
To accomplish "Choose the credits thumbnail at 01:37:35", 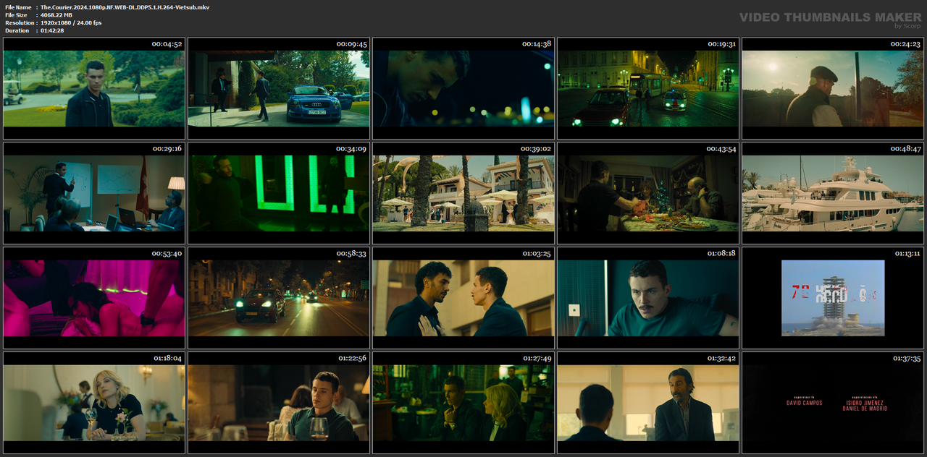I will [833, 403].
